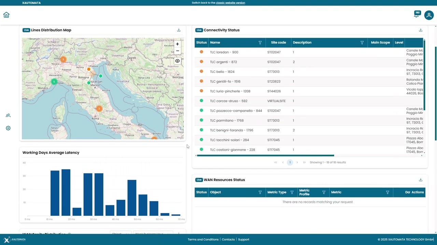Select row TLC loredan - 900
Viewport: 437px width, 245px height.
tap(309, 52)
